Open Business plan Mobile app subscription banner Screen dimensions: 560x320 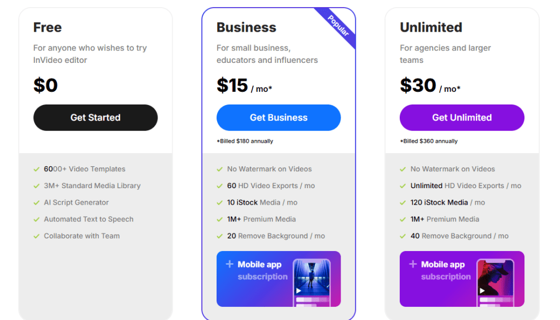(278, 278)
